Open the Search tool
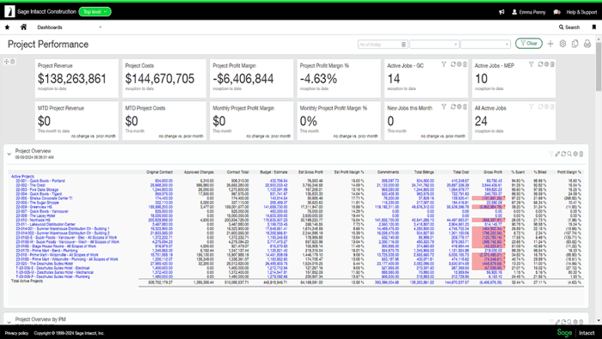602x339 pixels. [x=569, y=27]
